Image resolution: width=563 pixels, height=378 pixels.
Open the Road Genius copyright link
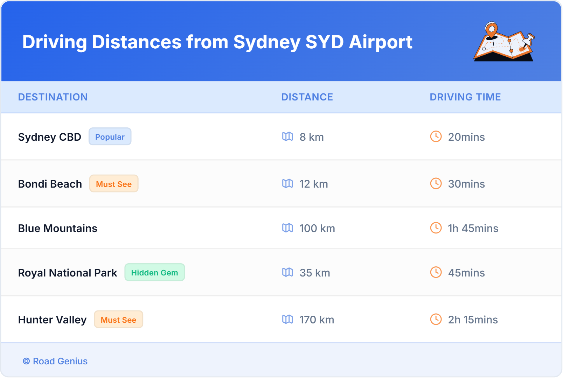point(55,361)
